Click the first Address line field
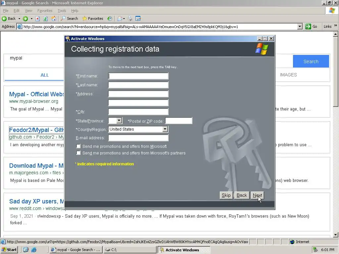 coord(138,94)
